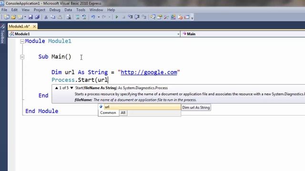Open Properties Window toolbar icon
The width and height of the screenshot is (305, 171).
160,17
